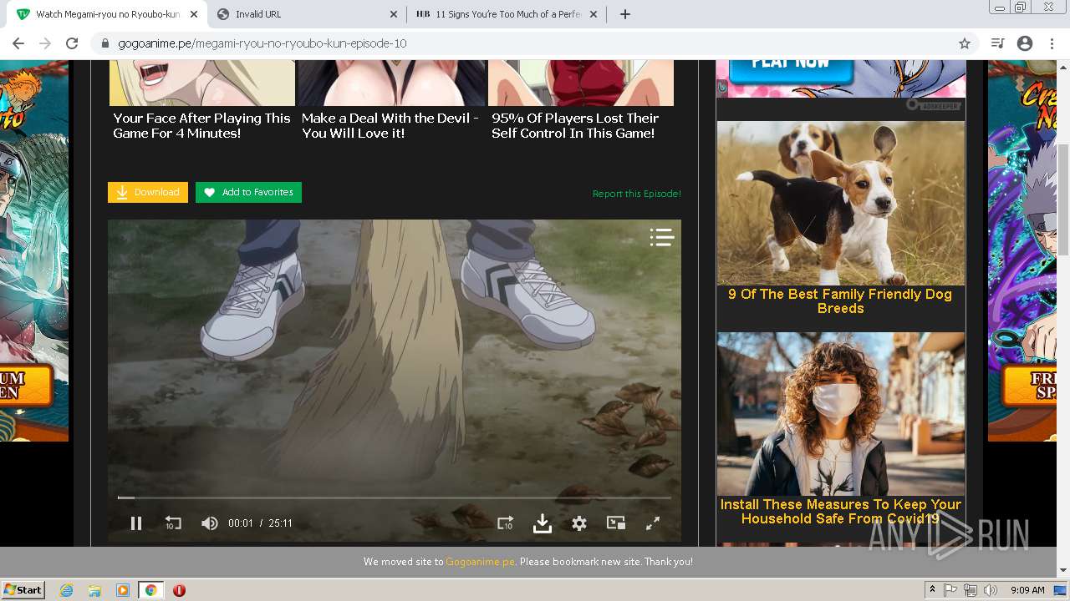Open File Explorer from taskbar
The height and width of the screenshot is (601, 1070).
(94, 590)
